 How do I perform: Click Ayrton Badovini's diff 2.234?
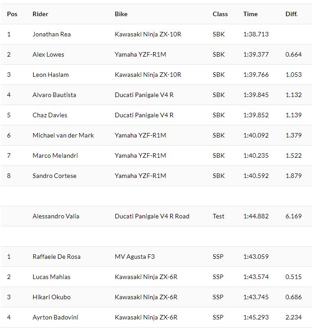coord(293,317)
